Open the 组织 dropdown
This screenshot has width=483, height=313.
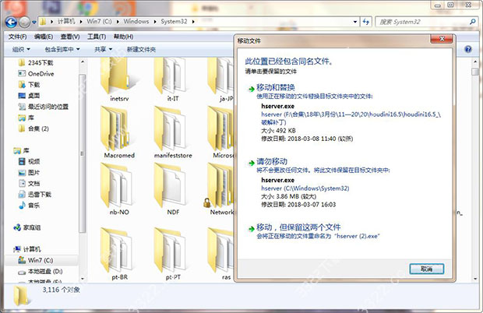(x=21, y=49)
